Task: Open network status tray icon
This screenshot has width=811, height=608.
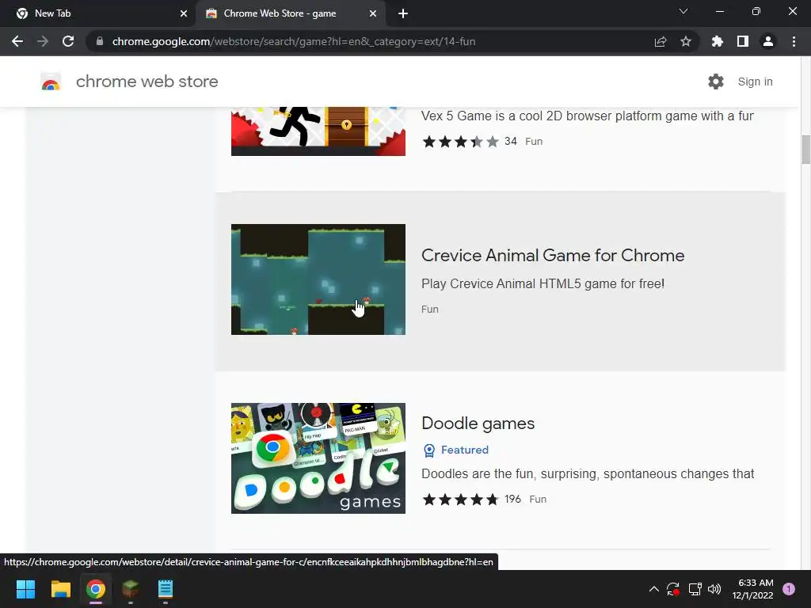Action: pyautogui.click(x=695, y=589)
